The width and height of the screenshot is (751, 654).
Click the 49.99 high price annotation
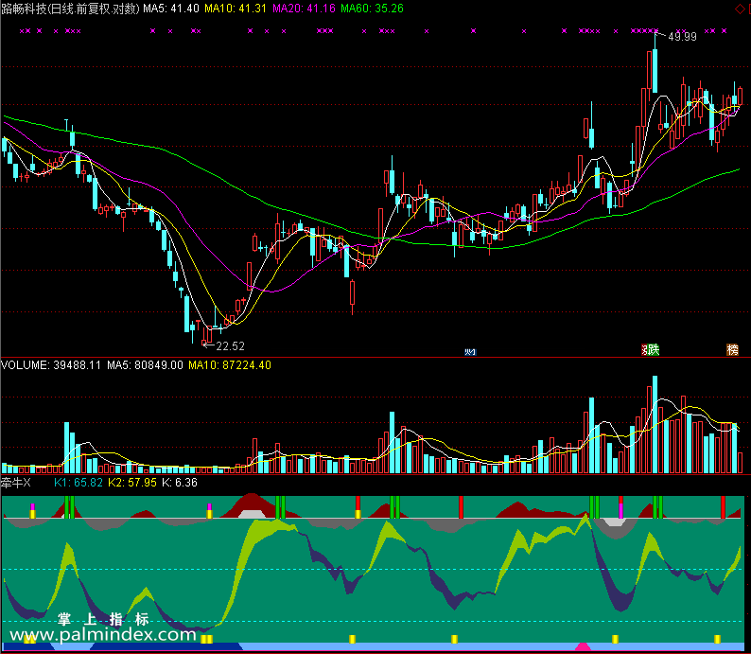[x=682, y=37]
